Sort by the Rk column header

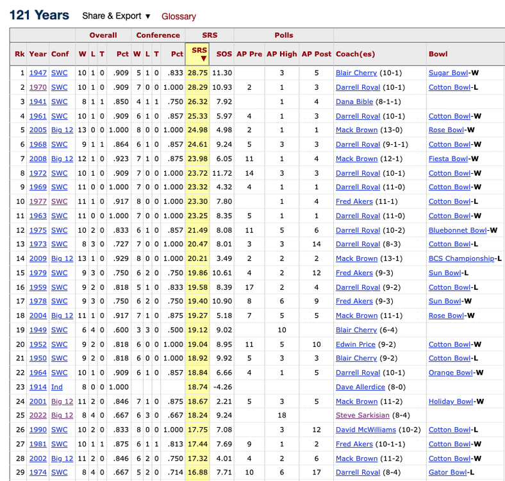(19, 55)
